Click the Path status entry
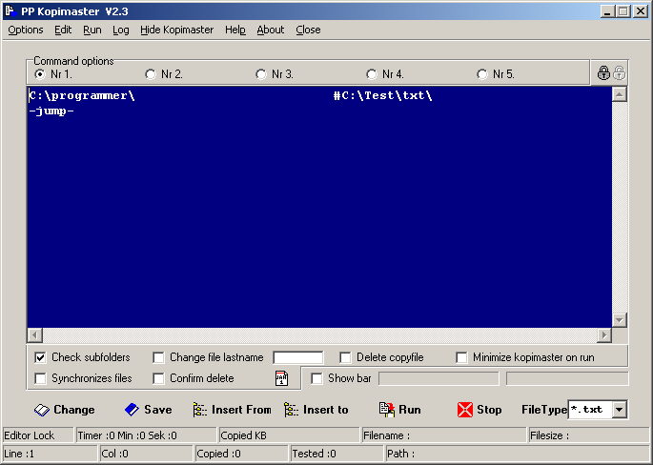653x465 pixels. 518,454
